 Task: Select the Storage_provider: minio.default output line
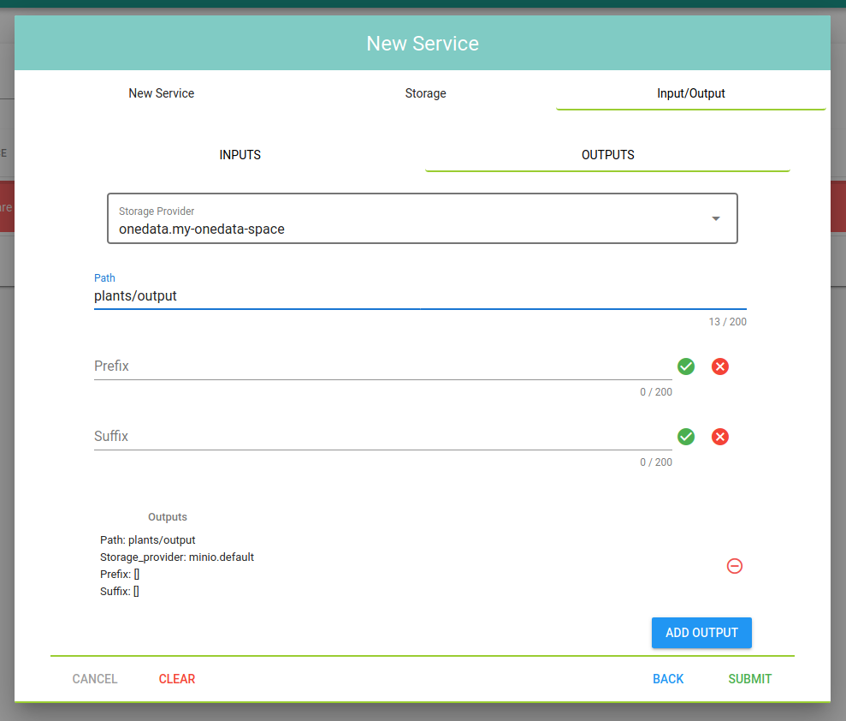(177, 557)
